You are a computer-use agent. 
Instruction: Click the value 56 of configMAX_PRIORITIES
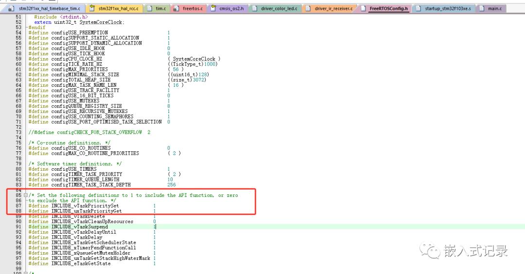pos(176,69)
